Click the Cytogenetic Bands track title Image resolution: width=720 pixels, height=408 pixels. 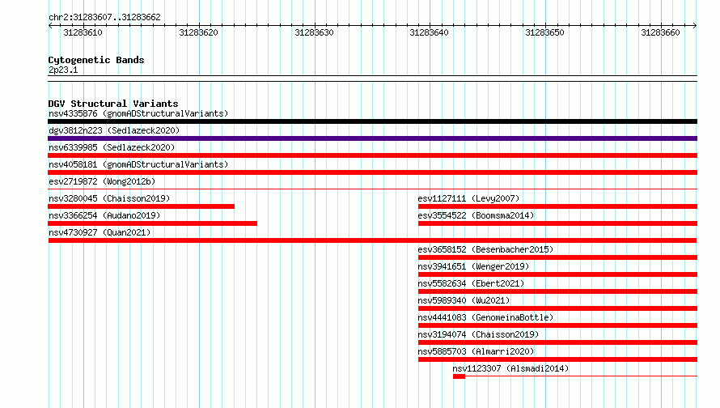point(96,60)
